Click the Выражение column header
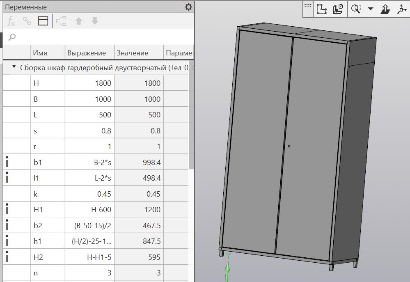 click(89, 53)
